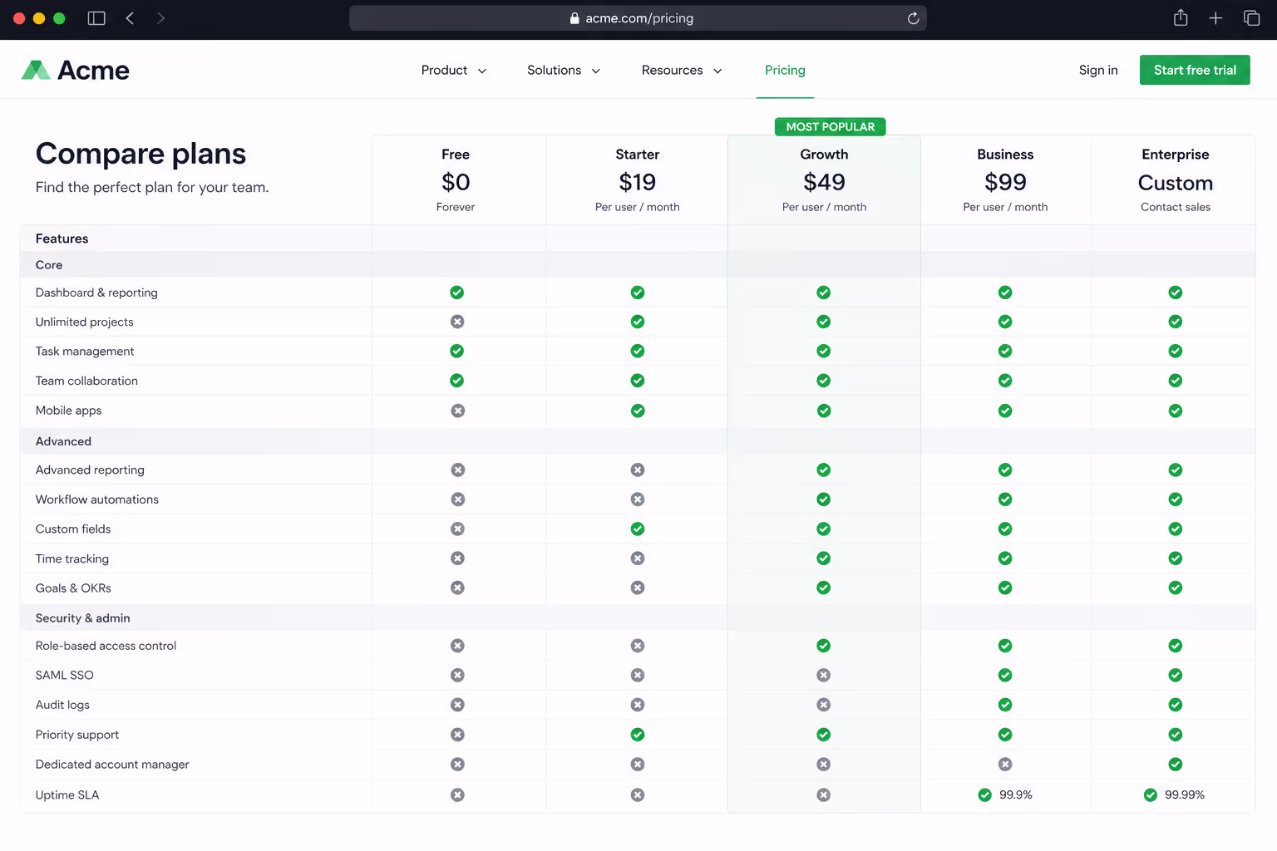Click Growth plan Audit logs cross icon
Screen dimensions: 1277x851
click(824, 705)
